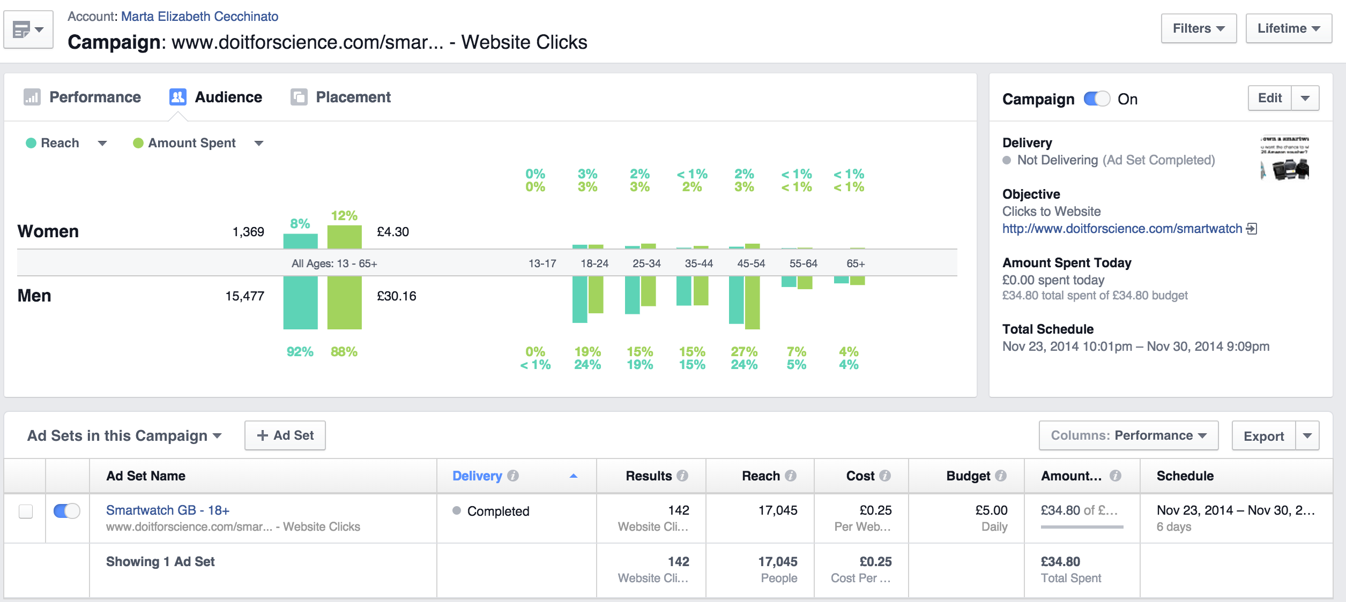Click the info icon beside Reach column
This screenshot has width=1346, height=602.
coord(791,476)
